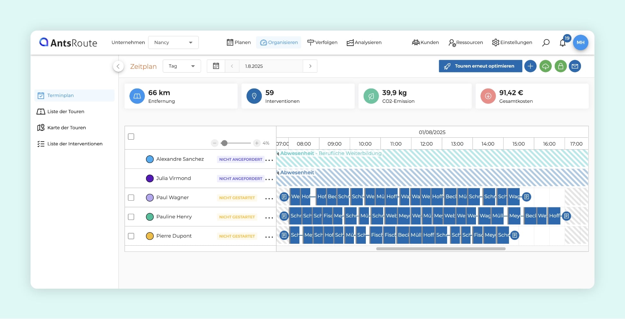Click the green cloud upload icon

point(545,66)
